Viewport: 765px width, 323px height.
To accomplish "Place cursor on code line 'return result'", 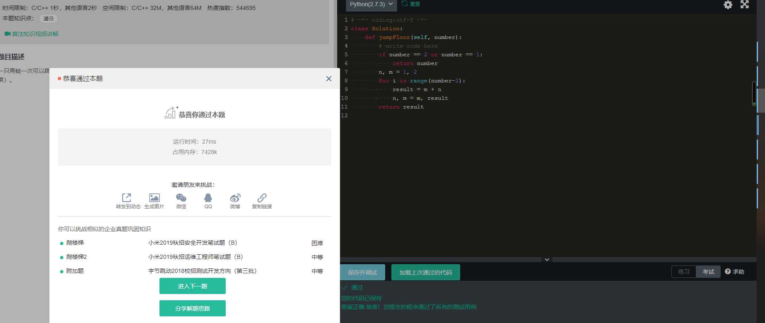I will 401,107.
